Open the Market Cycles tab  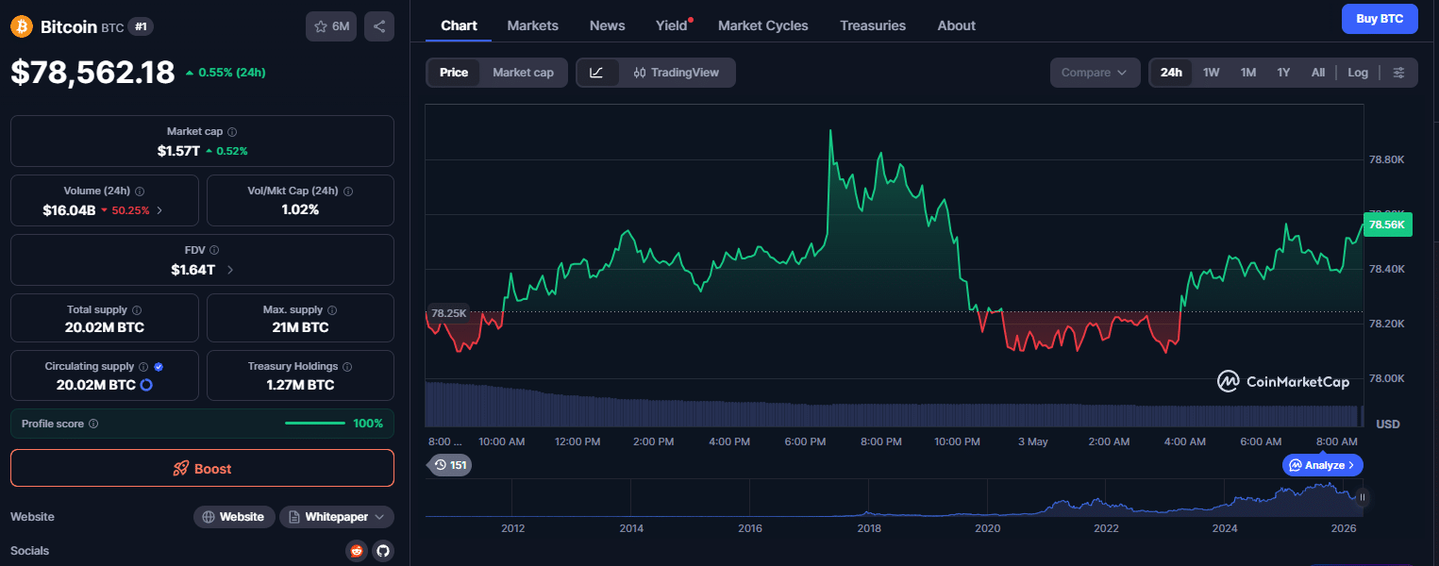click(763, 25)
